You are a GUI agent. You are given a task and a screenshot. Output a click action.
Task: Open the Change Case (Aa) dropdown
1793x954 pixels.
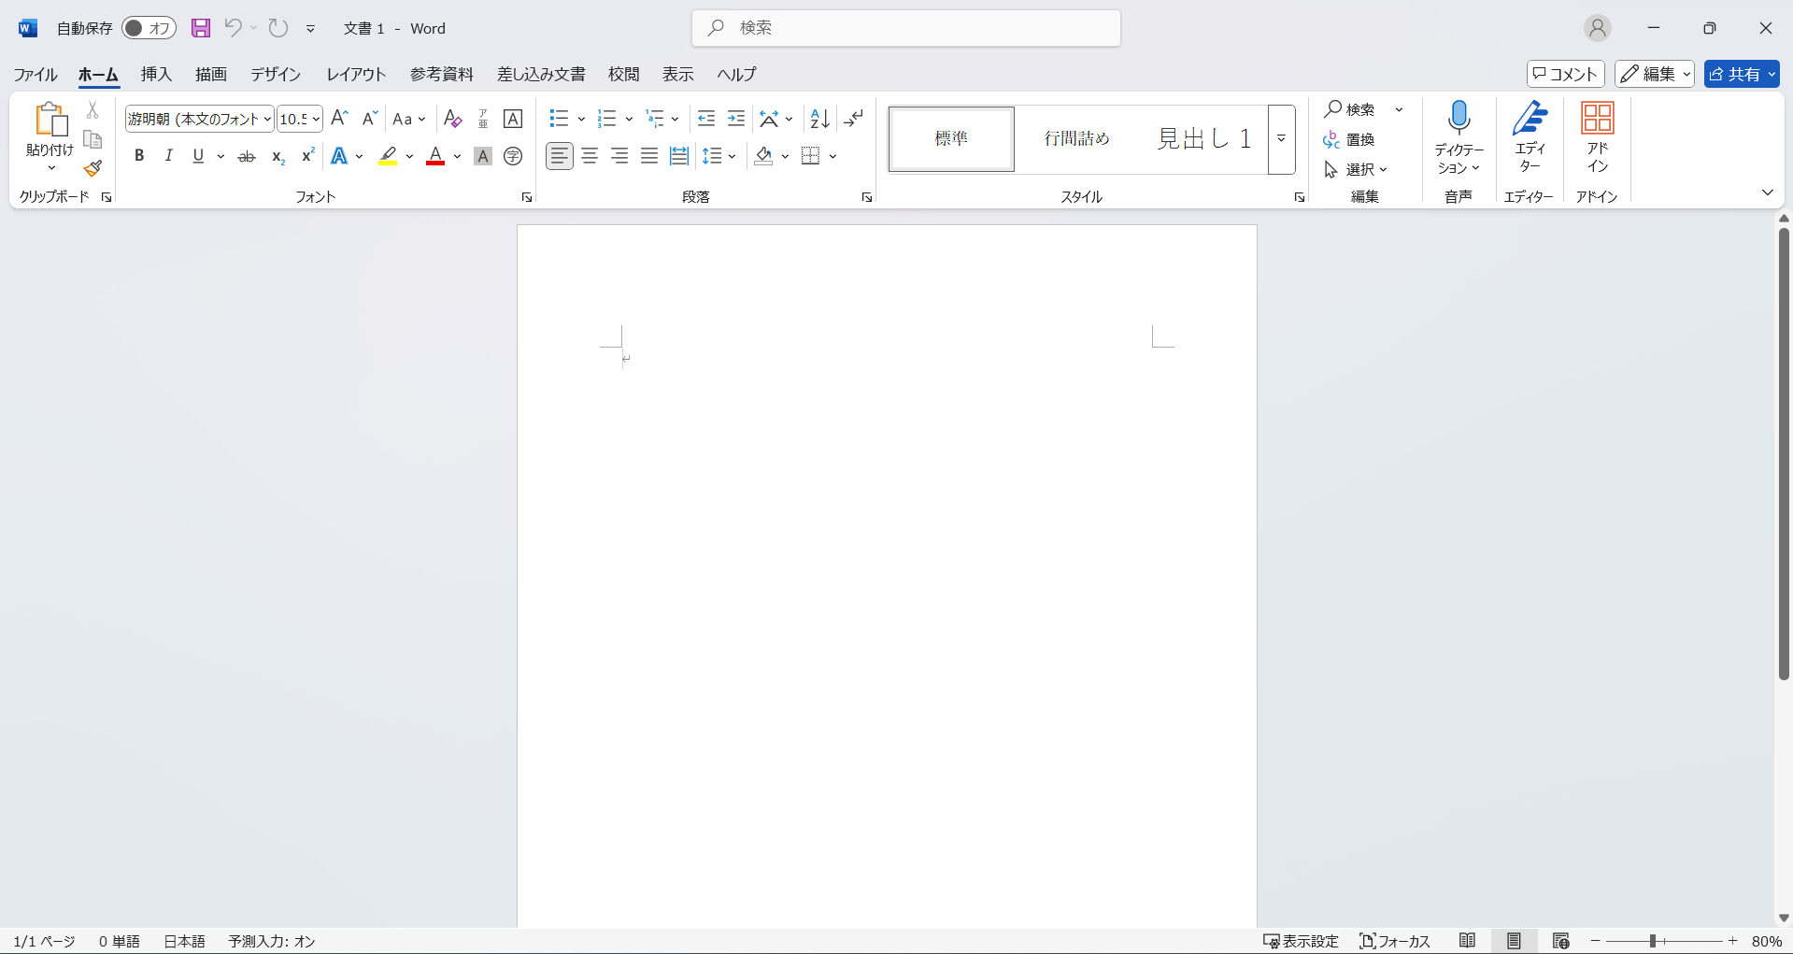coord(408,119)
